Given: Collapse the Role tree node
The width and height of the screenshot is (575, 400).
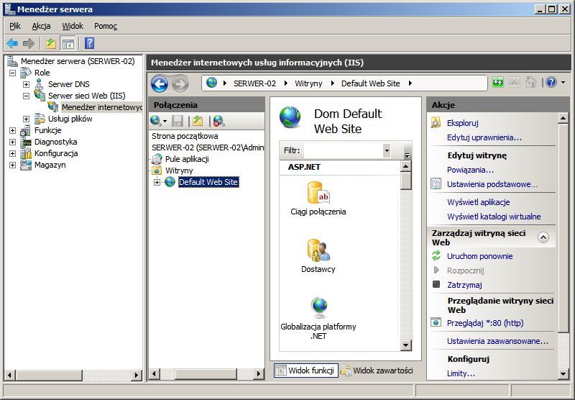Looking at the screenshot, I should 12,73.
